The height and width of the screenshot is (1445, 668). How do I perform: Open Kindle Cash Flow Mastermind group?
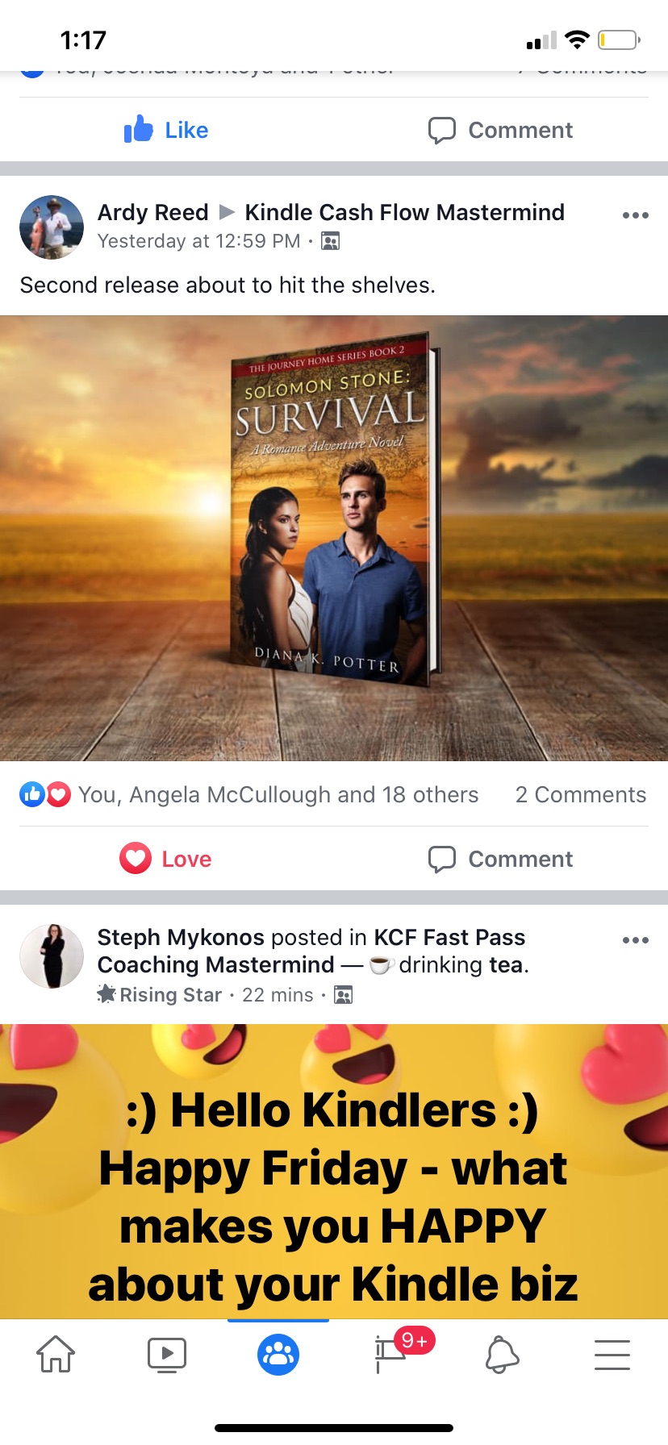tap(404, 212)
